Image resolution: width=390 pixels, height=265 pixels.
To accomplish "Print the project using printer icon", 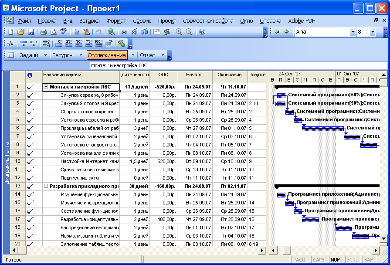I will point(43,32).
